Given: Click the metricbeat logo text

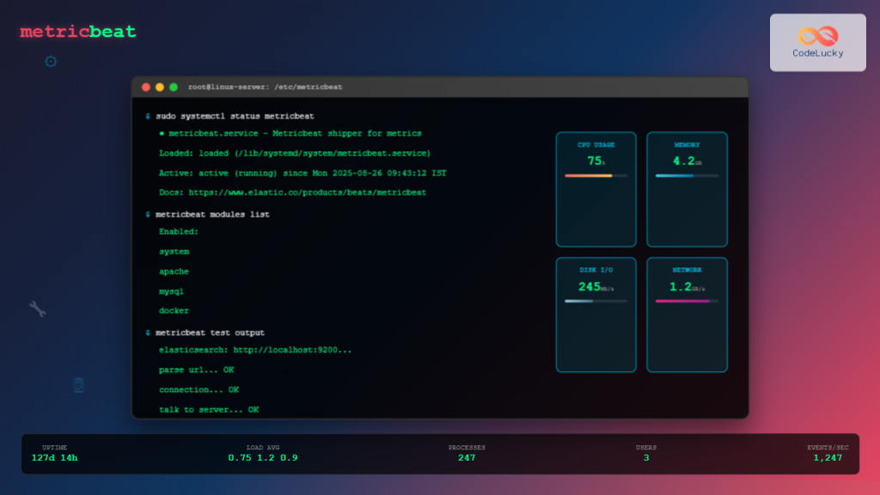Looking at the screenshot, I should point(76,32).
